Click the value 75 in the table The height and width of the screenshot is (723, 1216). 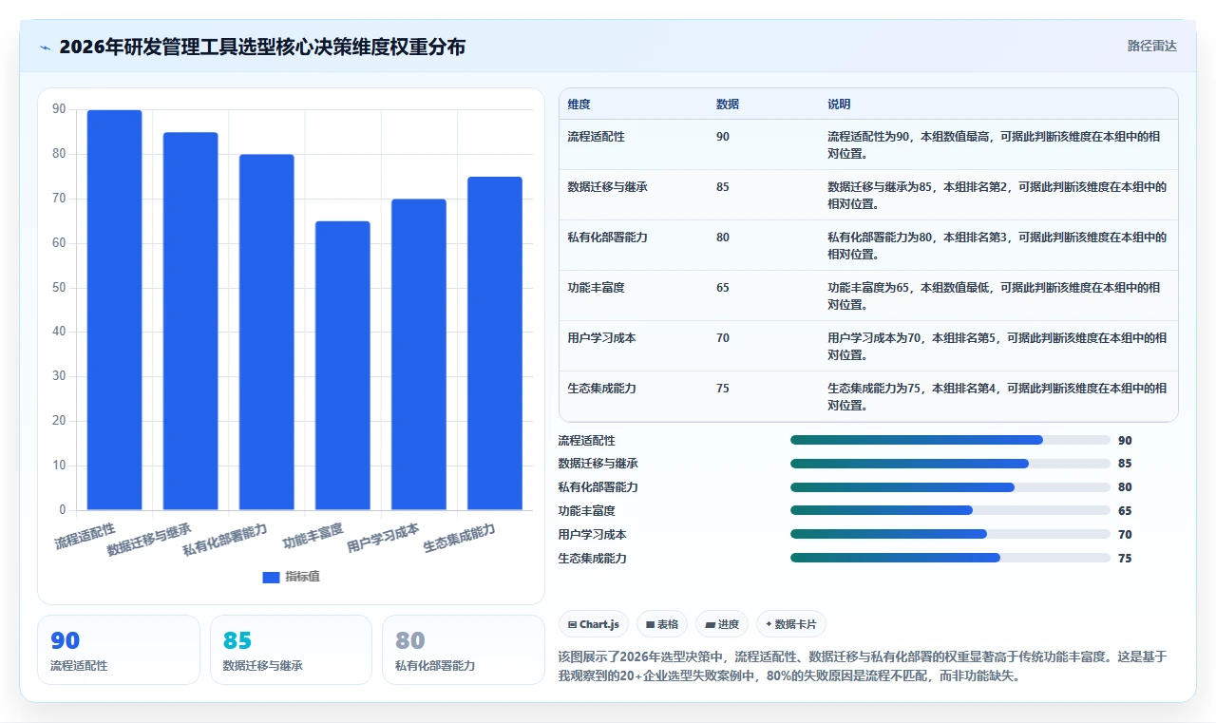pos(723,389)
